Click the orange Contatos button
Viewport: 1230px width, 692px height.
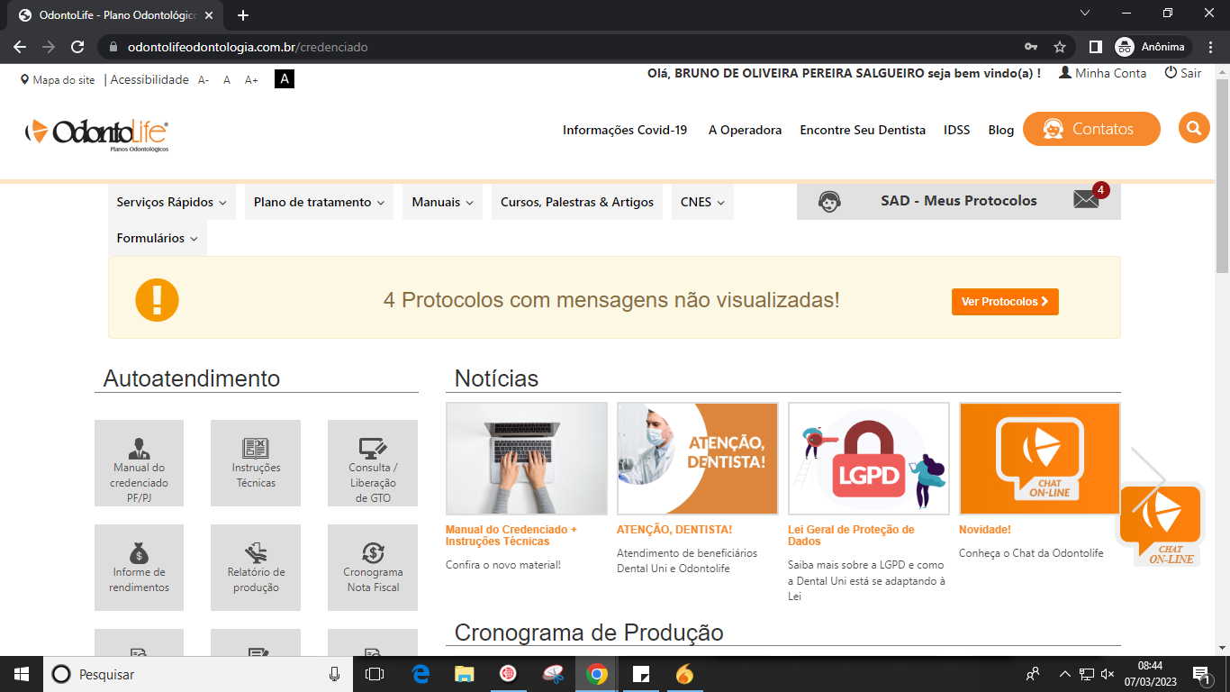tap(1090, 129)
